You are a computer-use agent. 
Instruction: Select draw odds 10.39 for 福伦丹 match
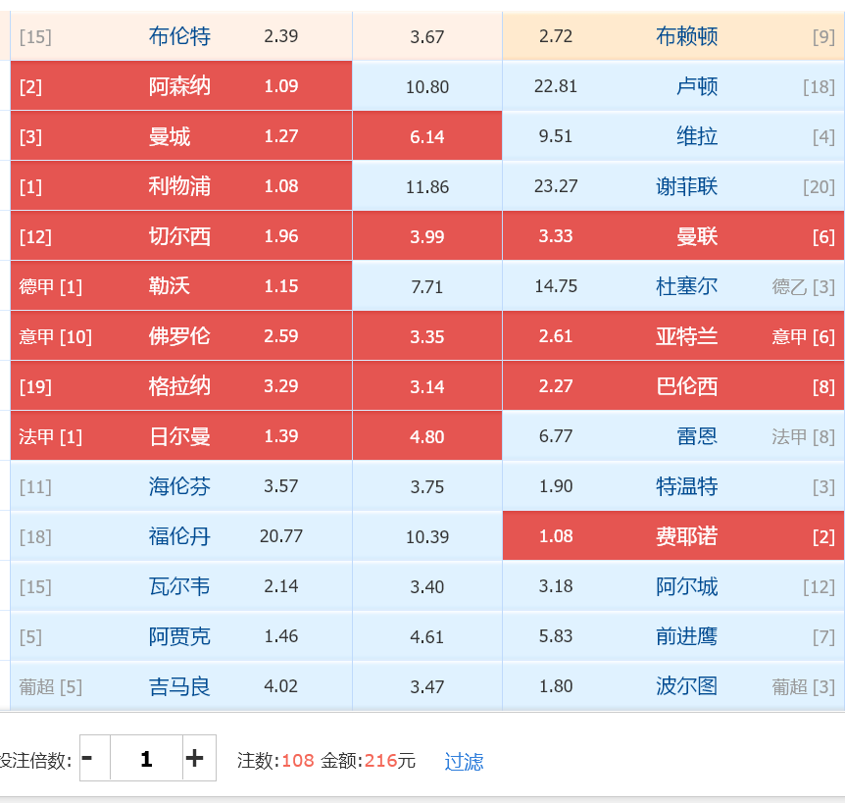coord(427,536)
